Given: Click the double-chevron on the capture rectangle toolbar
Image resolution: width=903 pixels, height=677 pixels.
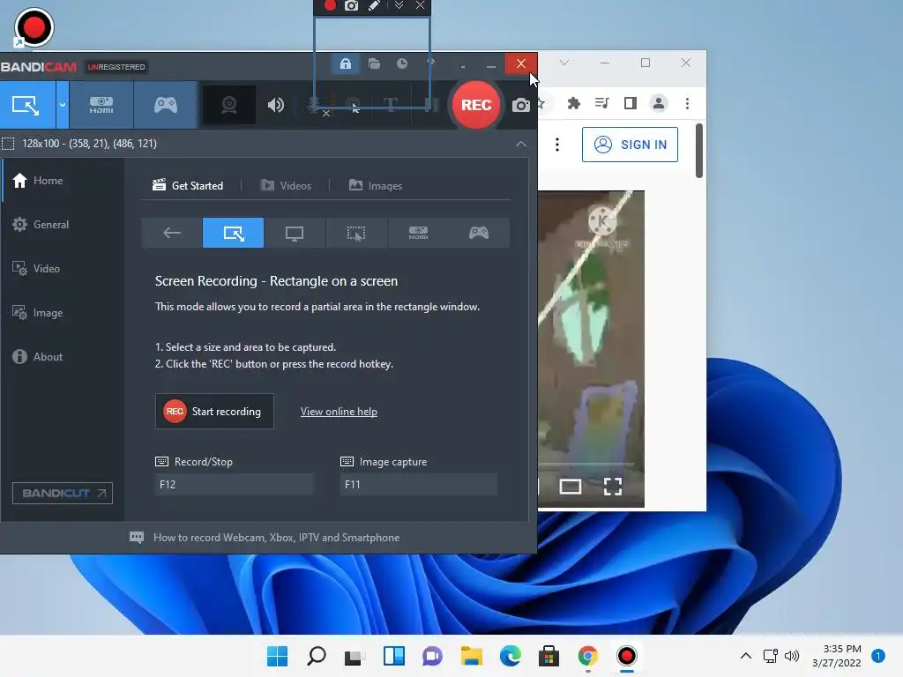Looking at the screenshot, I should pyautogui.click(x=399, y=6).
